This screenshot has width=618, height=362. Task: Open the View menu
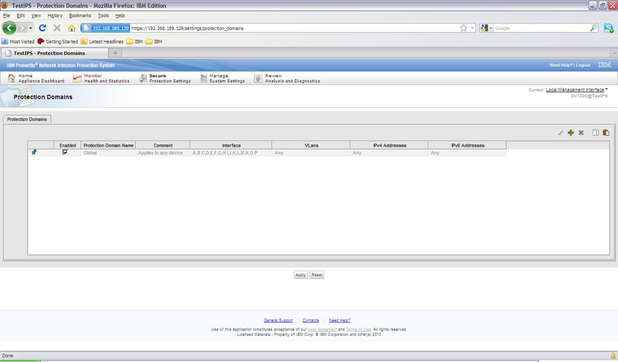36,16
